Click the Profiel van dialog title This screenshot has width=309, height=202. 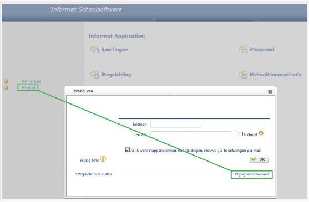[83, 91]
